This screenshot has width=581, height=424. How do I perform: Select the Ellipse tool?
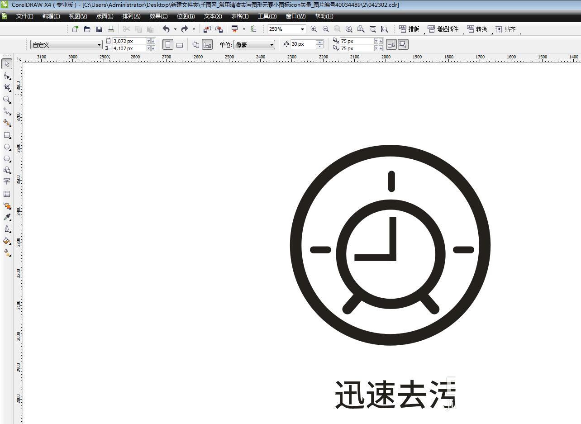(x=7, y=147)
